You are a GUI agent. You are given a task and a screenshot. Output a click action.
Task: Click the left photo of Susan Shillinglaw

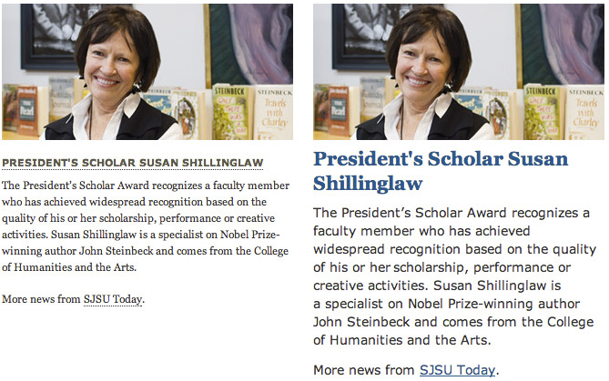click(147, 71)
